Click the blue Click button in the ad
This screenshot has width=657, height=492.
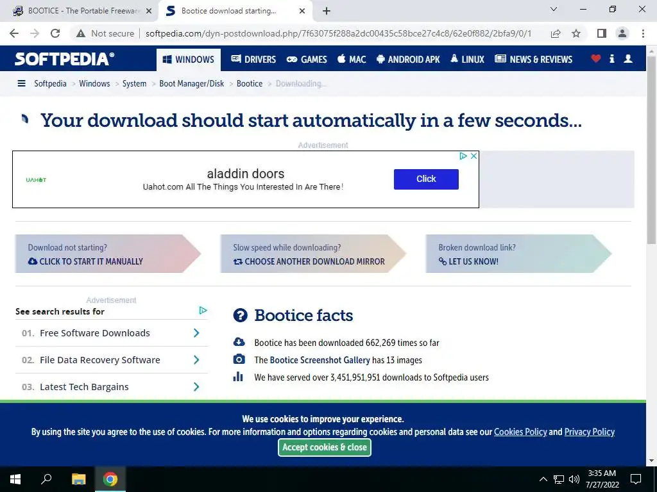[426, 179]
